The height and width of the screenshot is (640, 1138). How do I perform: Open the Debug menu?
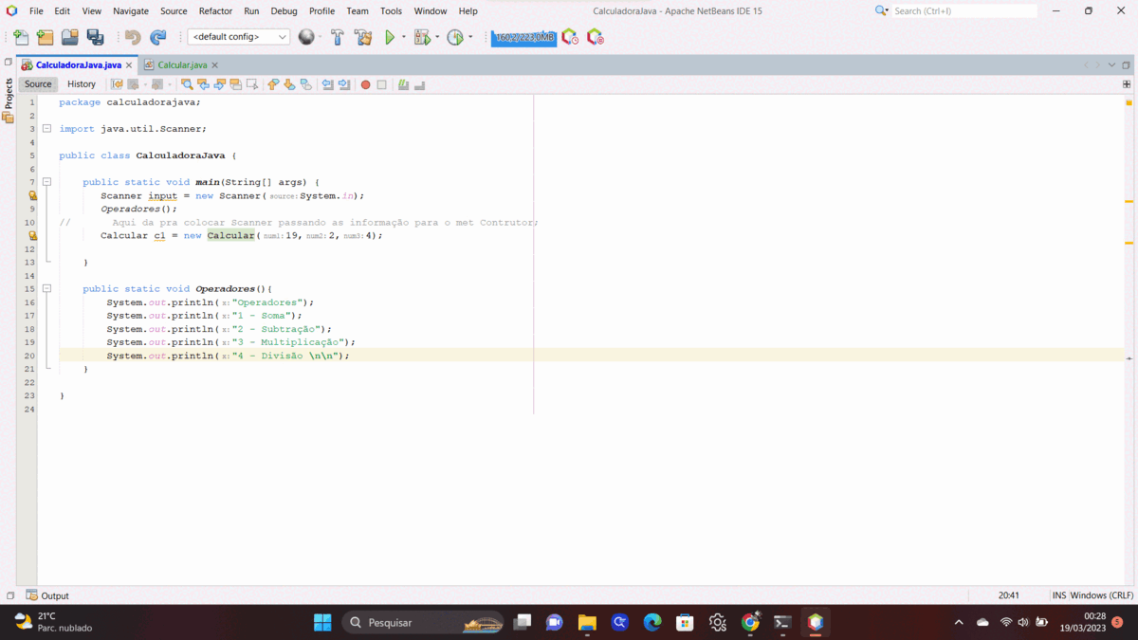point(284,11)
